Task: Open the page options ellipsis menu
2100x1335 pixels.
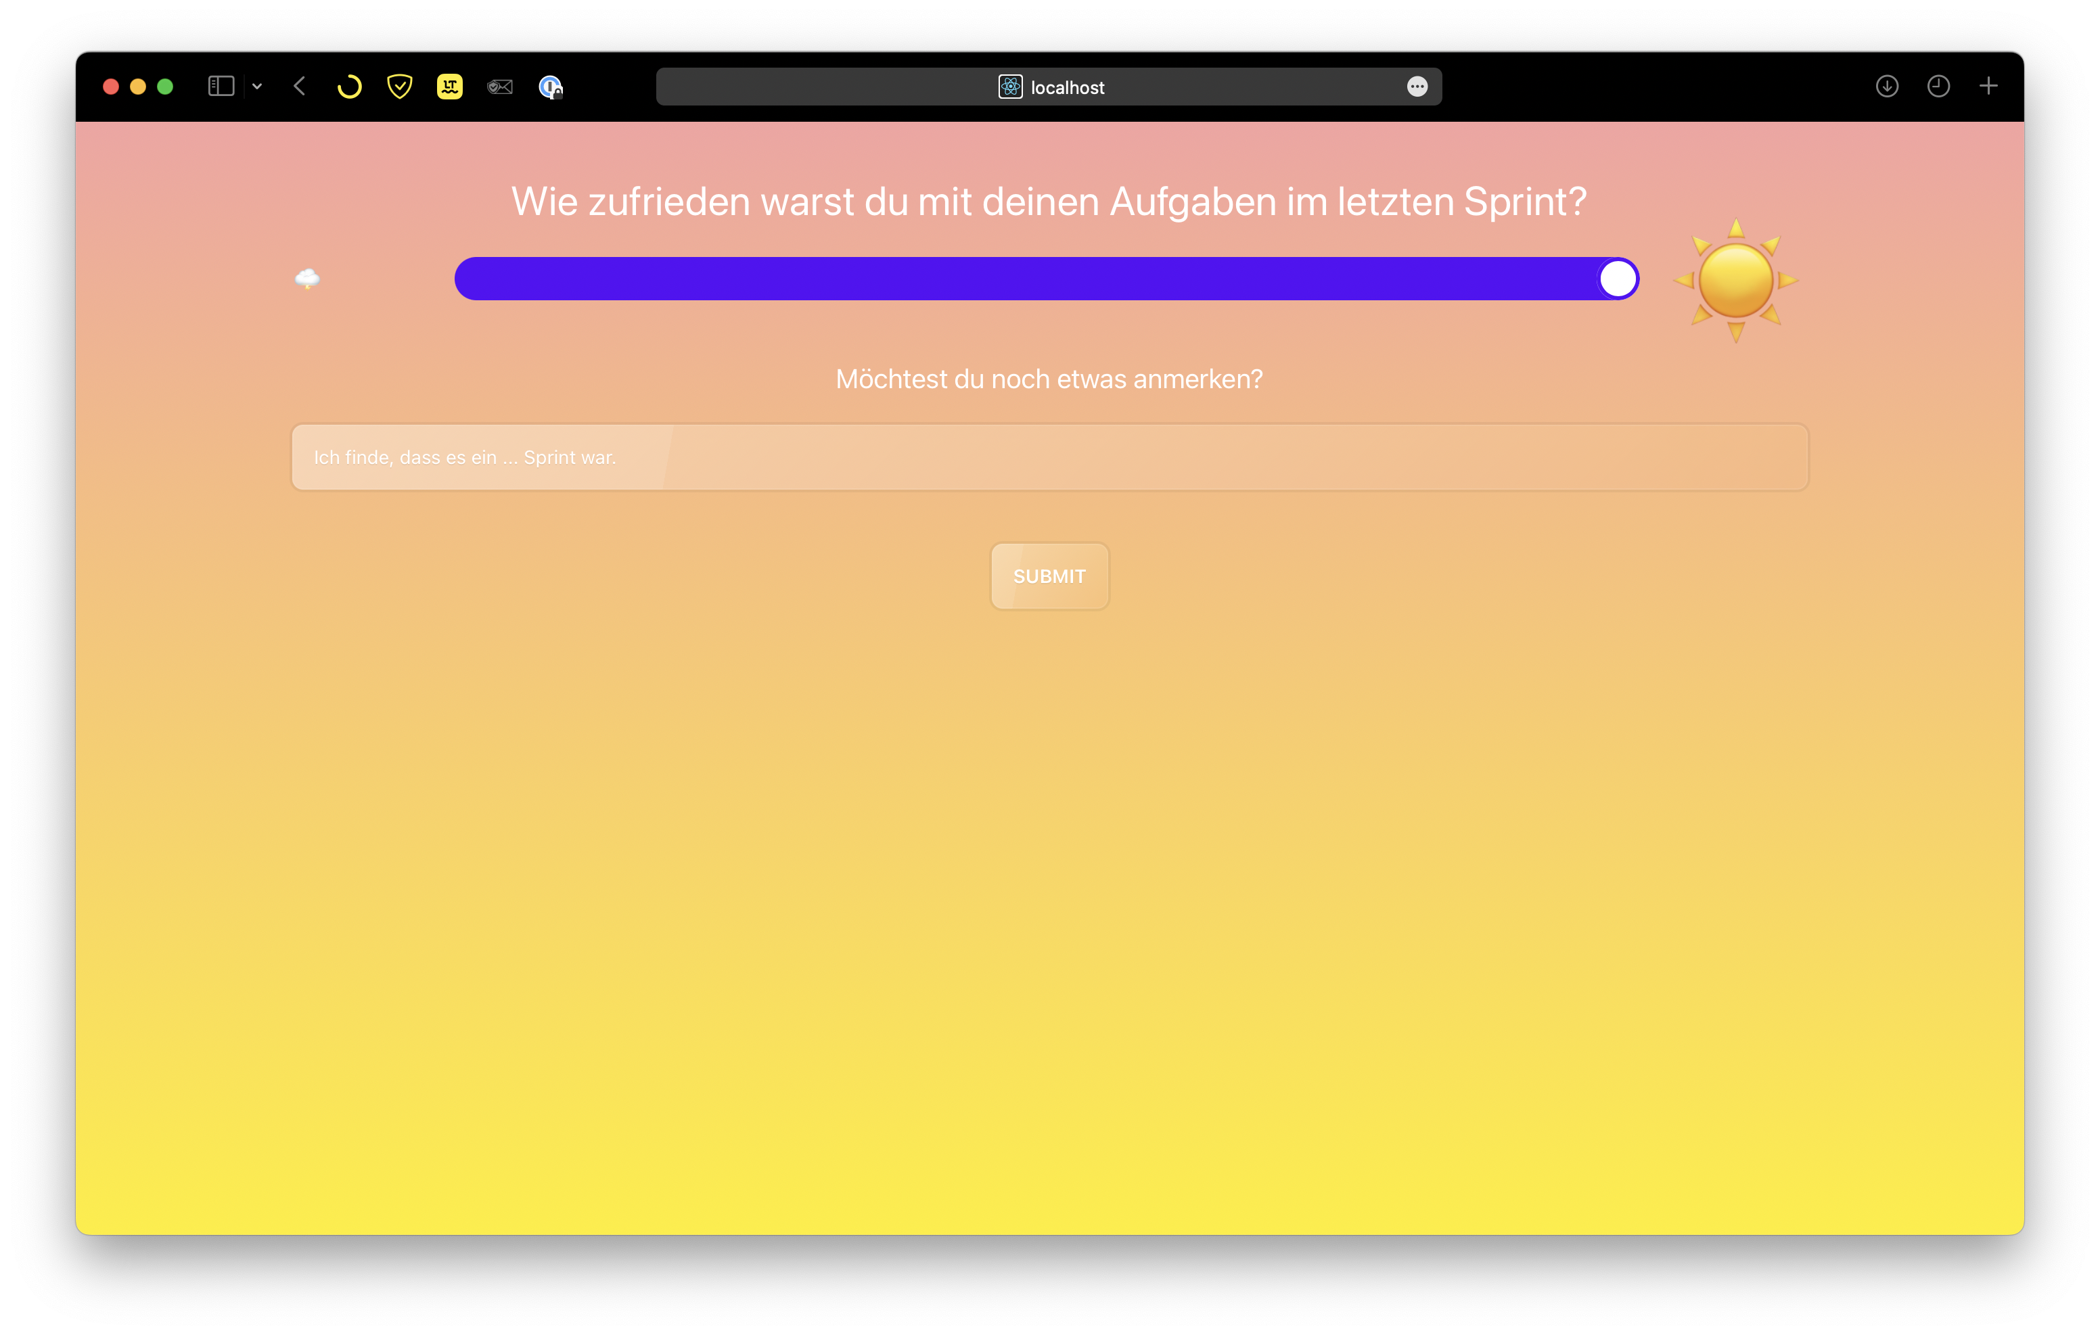Action: [1417, 87]
